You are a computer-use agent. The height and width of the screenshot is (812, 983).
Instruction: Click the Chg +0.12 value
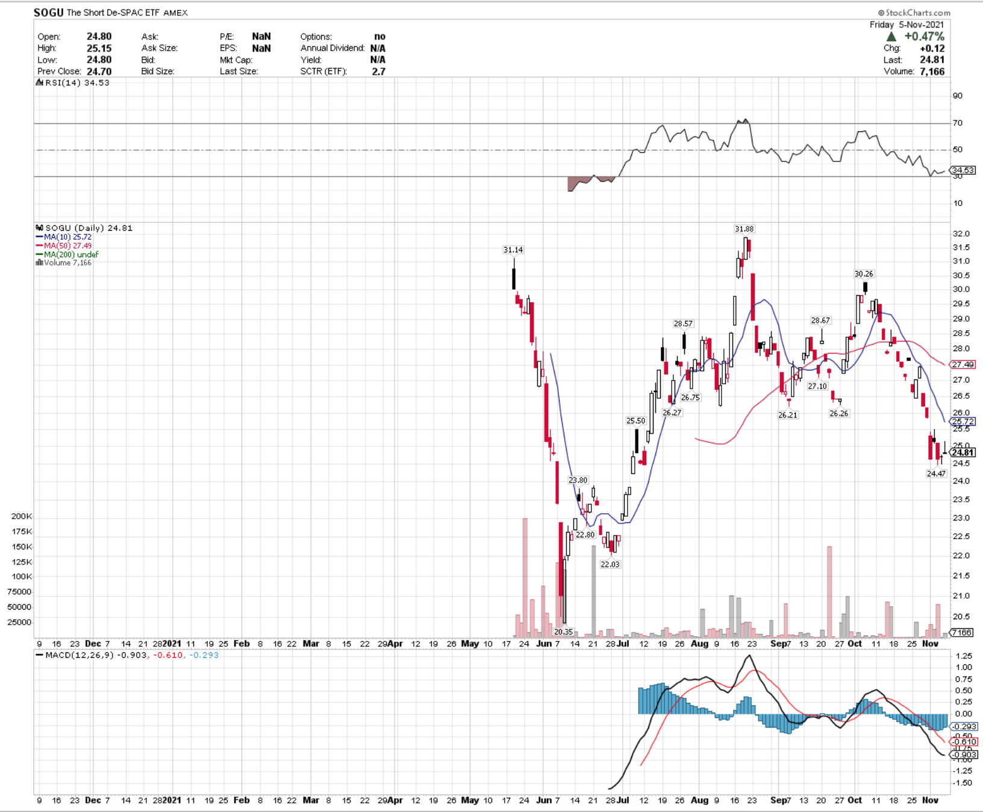point(932,48)
